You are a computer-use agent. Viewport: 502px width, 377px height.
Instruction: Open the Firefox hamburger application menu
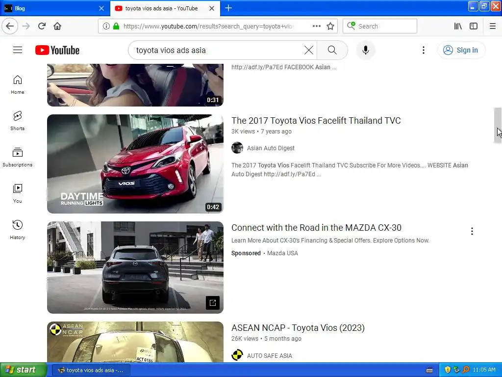click(493, 26)
